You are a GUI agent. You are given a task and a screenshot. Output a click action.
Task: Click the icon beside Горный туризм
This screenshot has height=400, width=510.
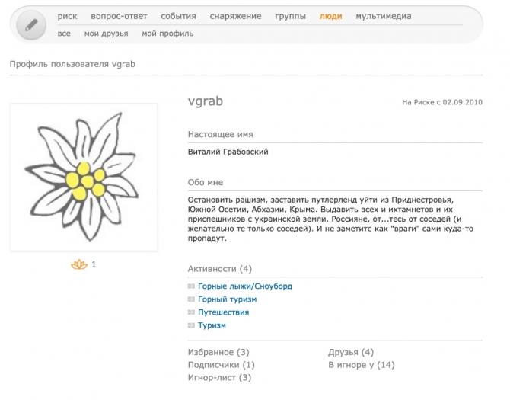click(191, 299)
